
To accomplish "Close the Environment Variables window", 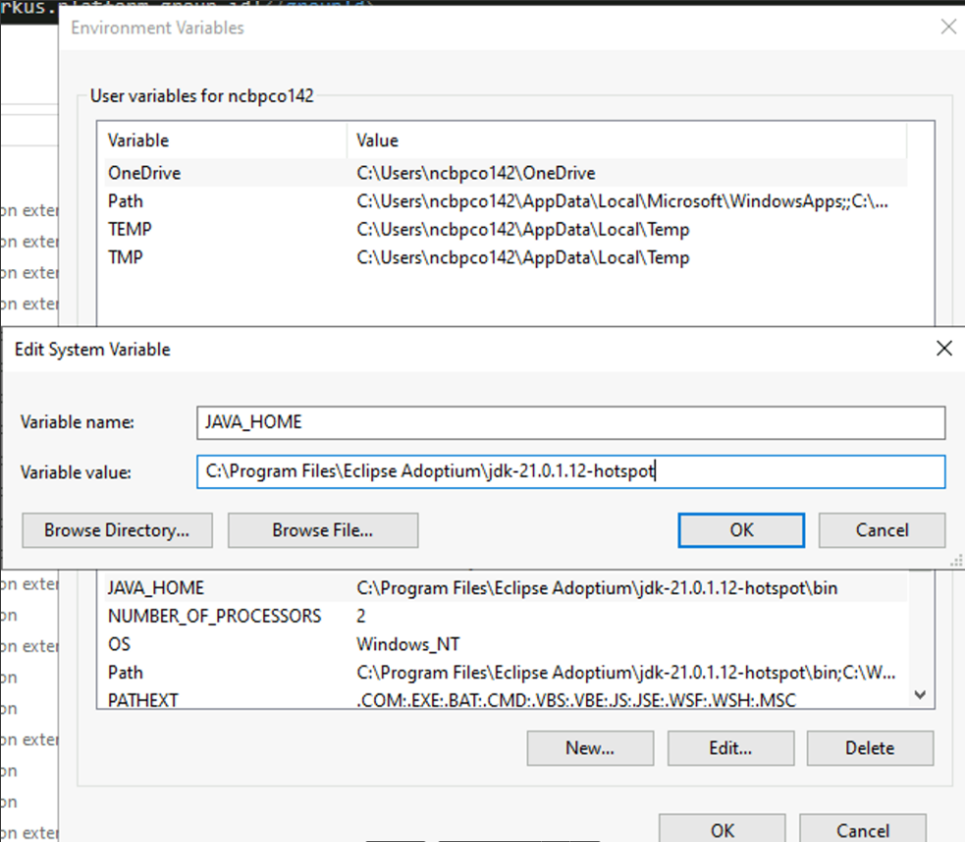I will (947, 27).
